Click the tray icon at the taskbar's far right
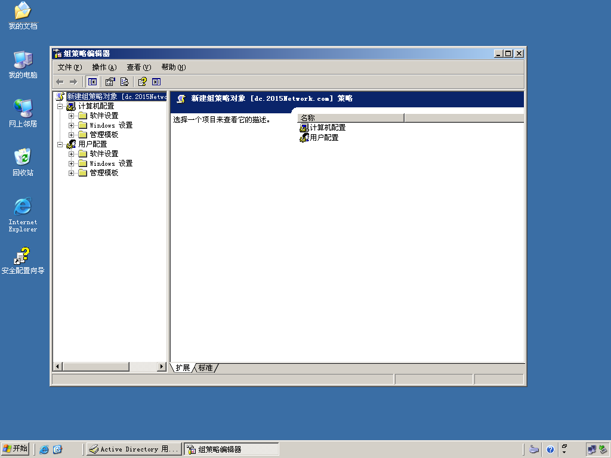 point(603,450)
